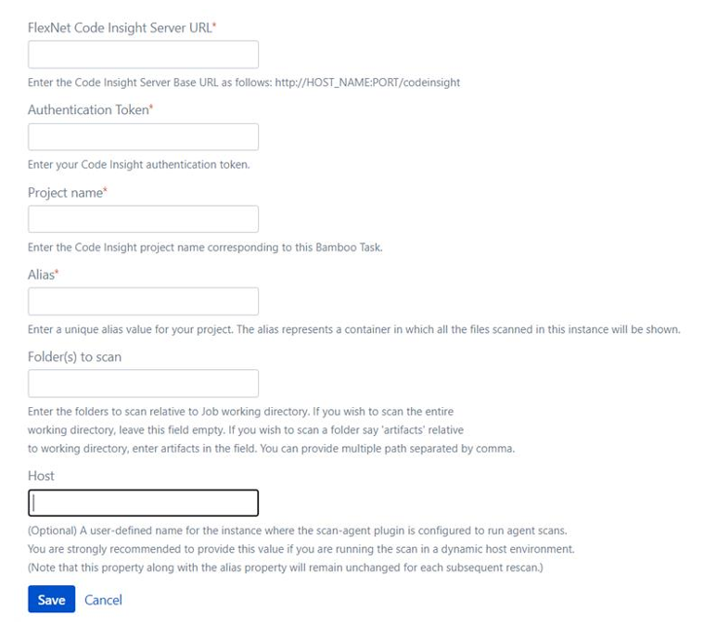Click the dynamic host environment recommendation text
This screenshot has height=638, width=704.
301,549
